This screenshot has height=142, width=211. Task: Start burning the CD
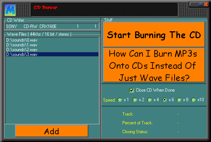[x=154, y=35]
